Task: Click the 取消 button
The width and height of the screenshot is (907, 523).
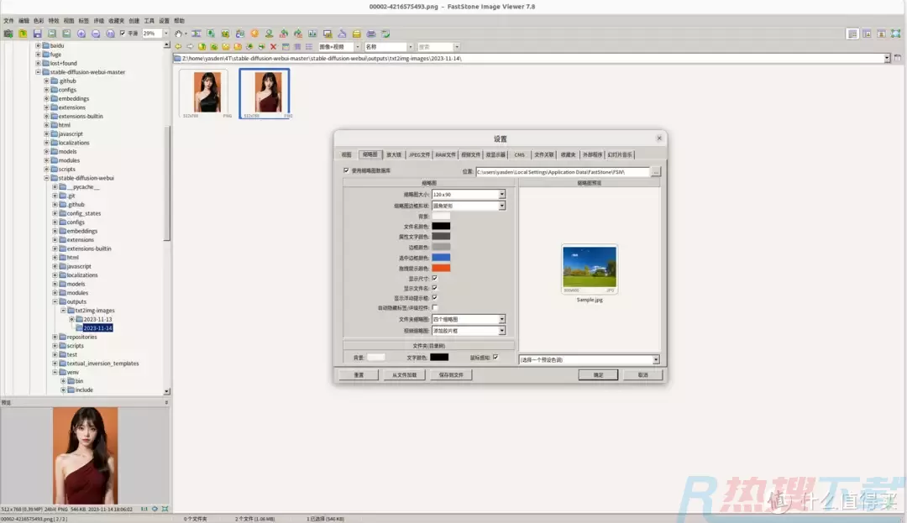Action: click(642, 375)
